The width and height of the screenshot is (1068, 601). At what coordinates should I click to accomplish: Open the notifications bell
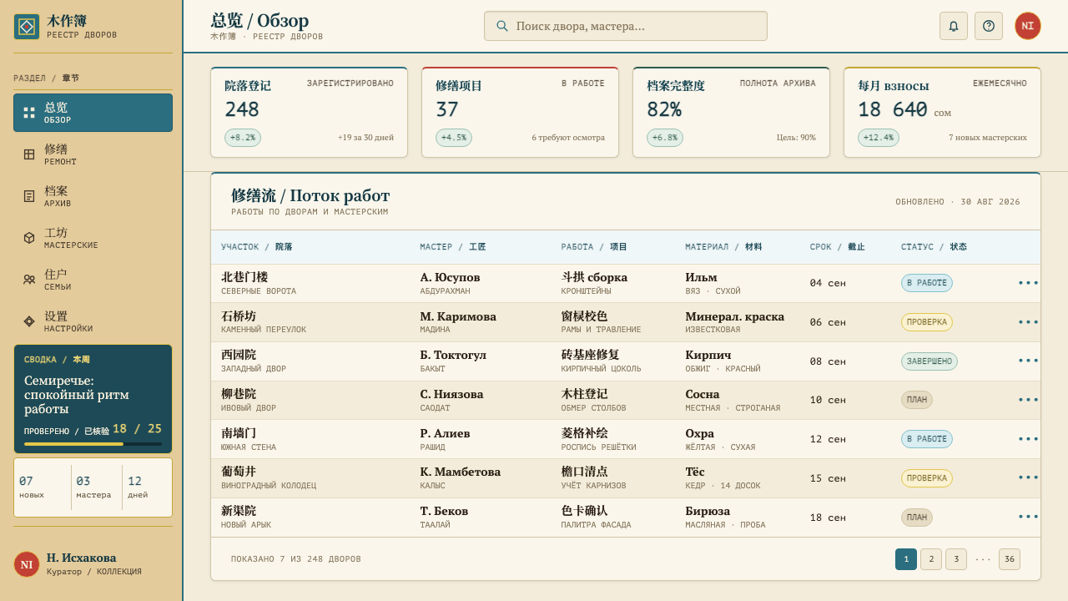pos(954,26)
